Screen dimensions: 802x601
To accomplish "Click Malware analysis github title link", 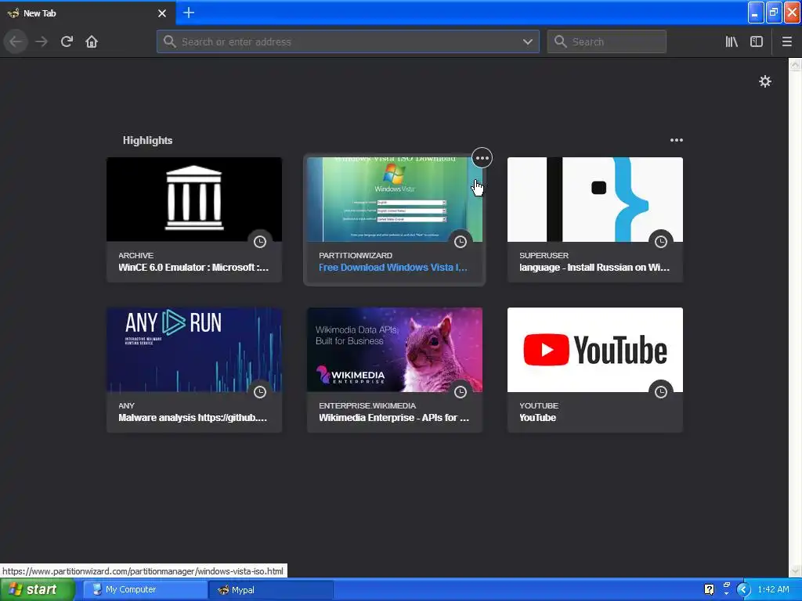I will coord(193,418).
